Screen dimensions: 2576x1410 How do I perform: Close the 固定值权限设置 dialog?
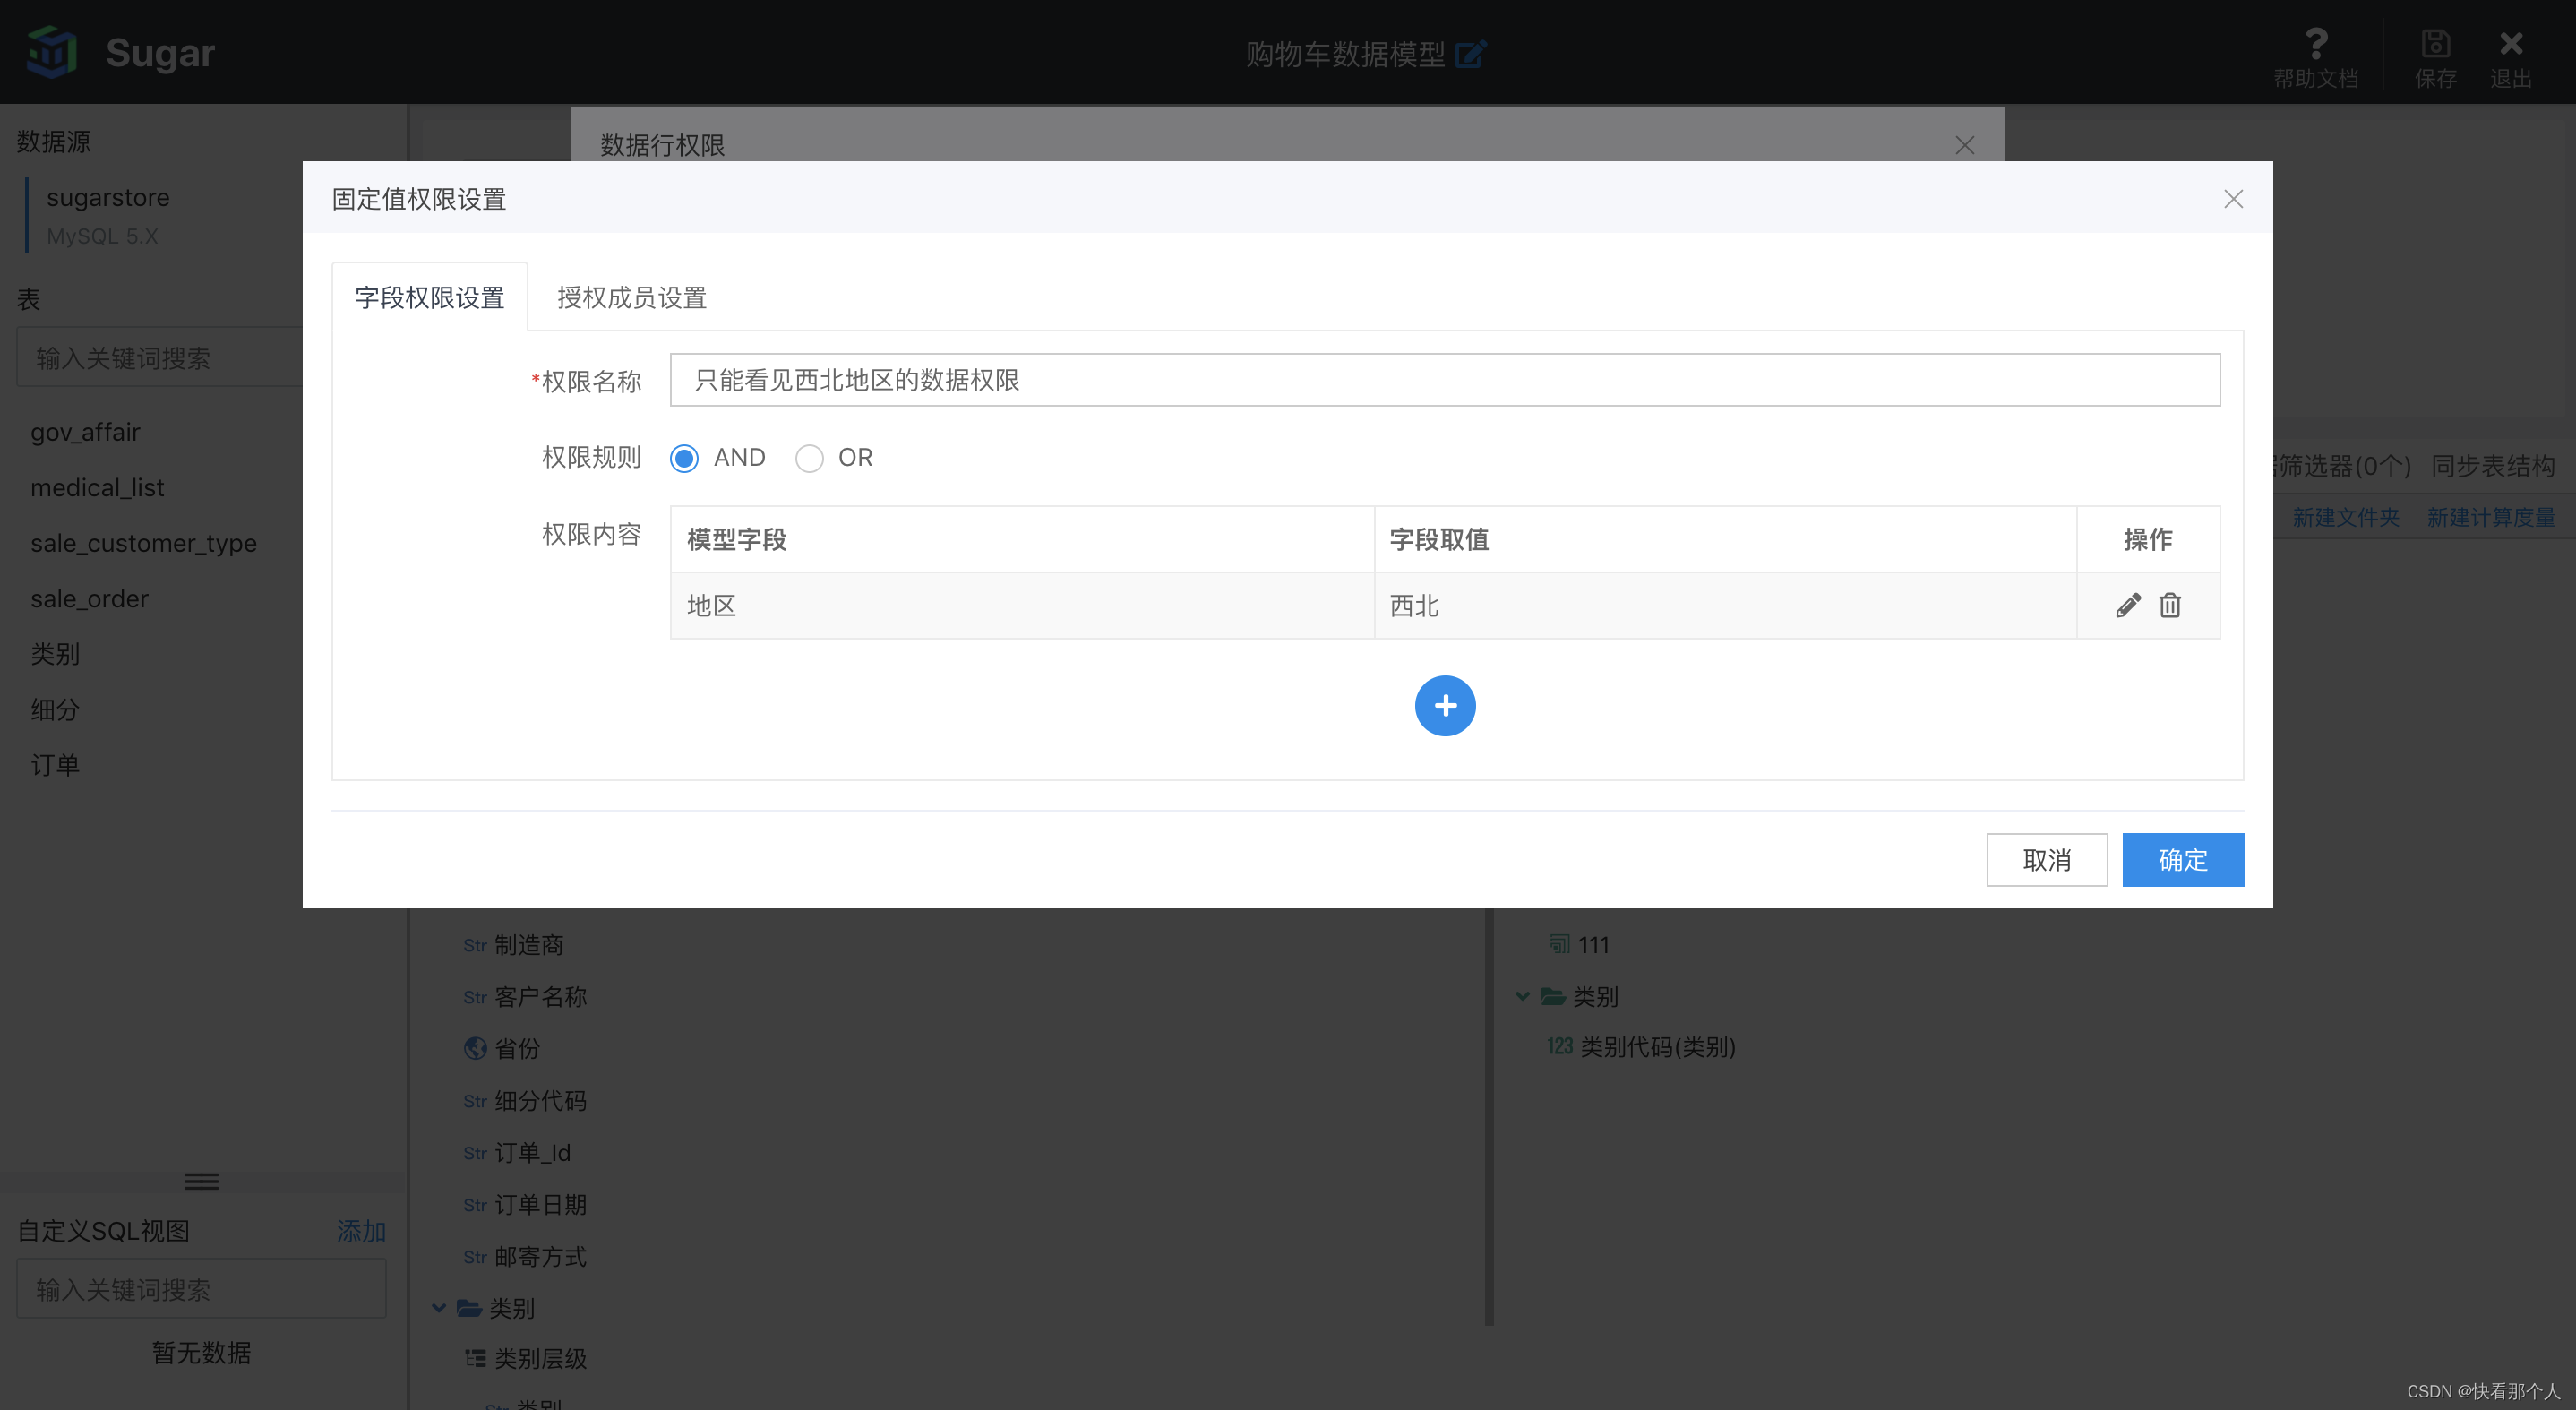pos(2233,199)
